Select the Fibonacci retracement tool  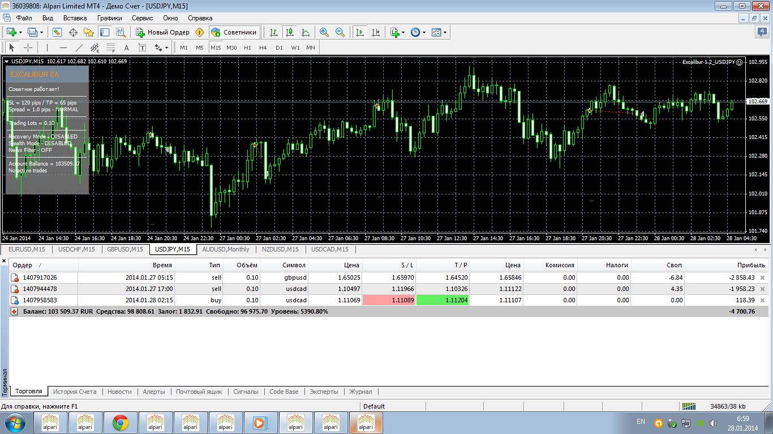pyautogui.click(x=111, y=47)
